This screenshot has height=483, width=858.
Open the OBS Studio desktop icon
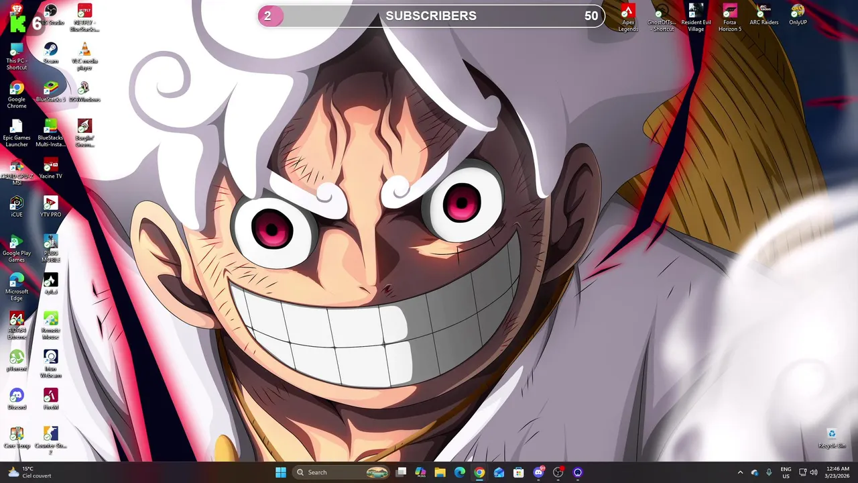pos(51,15)
